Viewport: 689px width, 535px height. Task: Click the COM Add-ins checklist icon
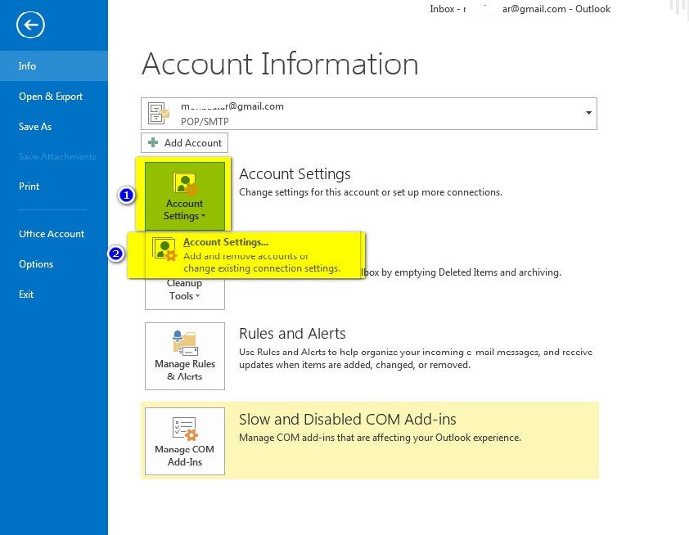[185, 429]
